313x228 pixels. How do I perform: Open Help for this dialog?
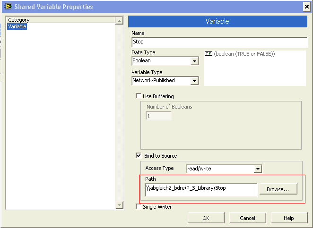point(289,218)
